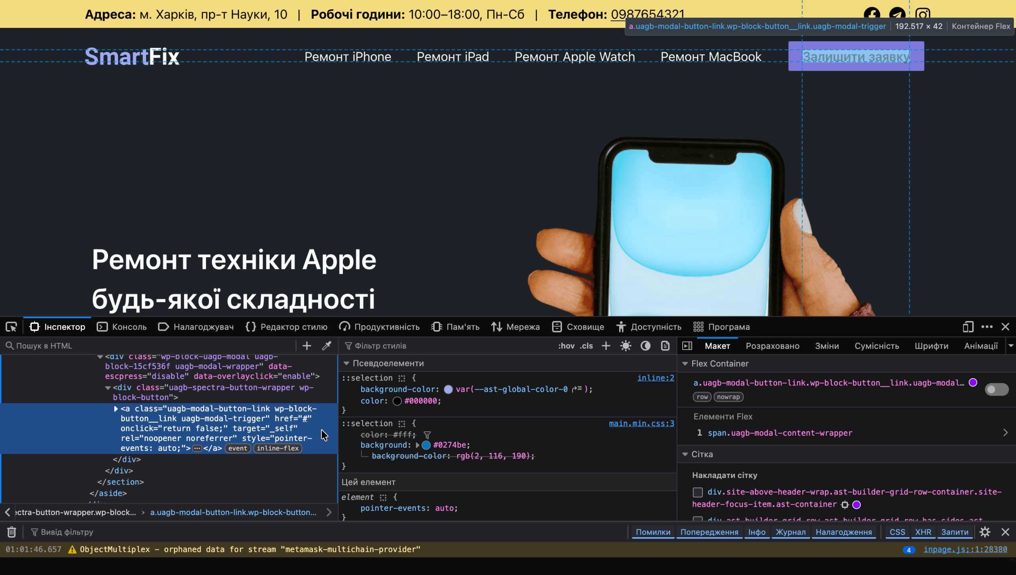Image resolution: width=1016 pixels, height=575 pixels.
Task: Expand the background shorthand property
Action: click(418, 445)
